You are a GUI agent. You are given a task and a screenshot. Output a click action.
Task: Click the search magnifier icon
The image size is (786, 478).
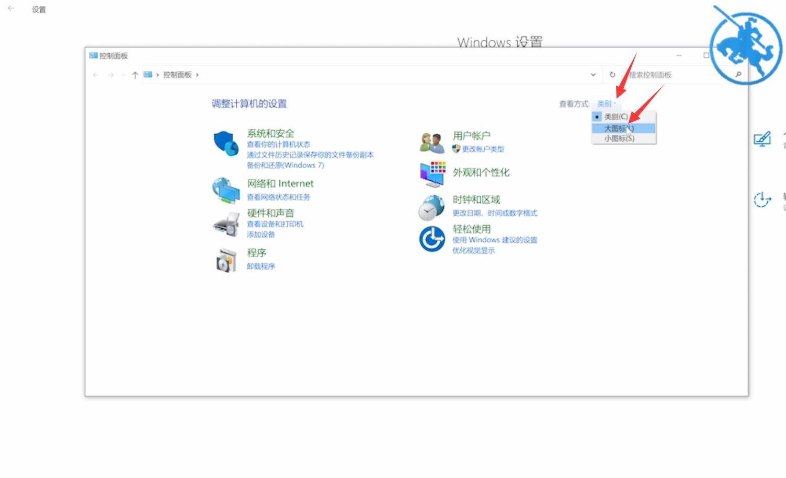(738, 75)
